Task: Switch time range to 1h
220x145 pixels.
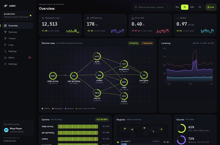Action: tap(185, 7)
